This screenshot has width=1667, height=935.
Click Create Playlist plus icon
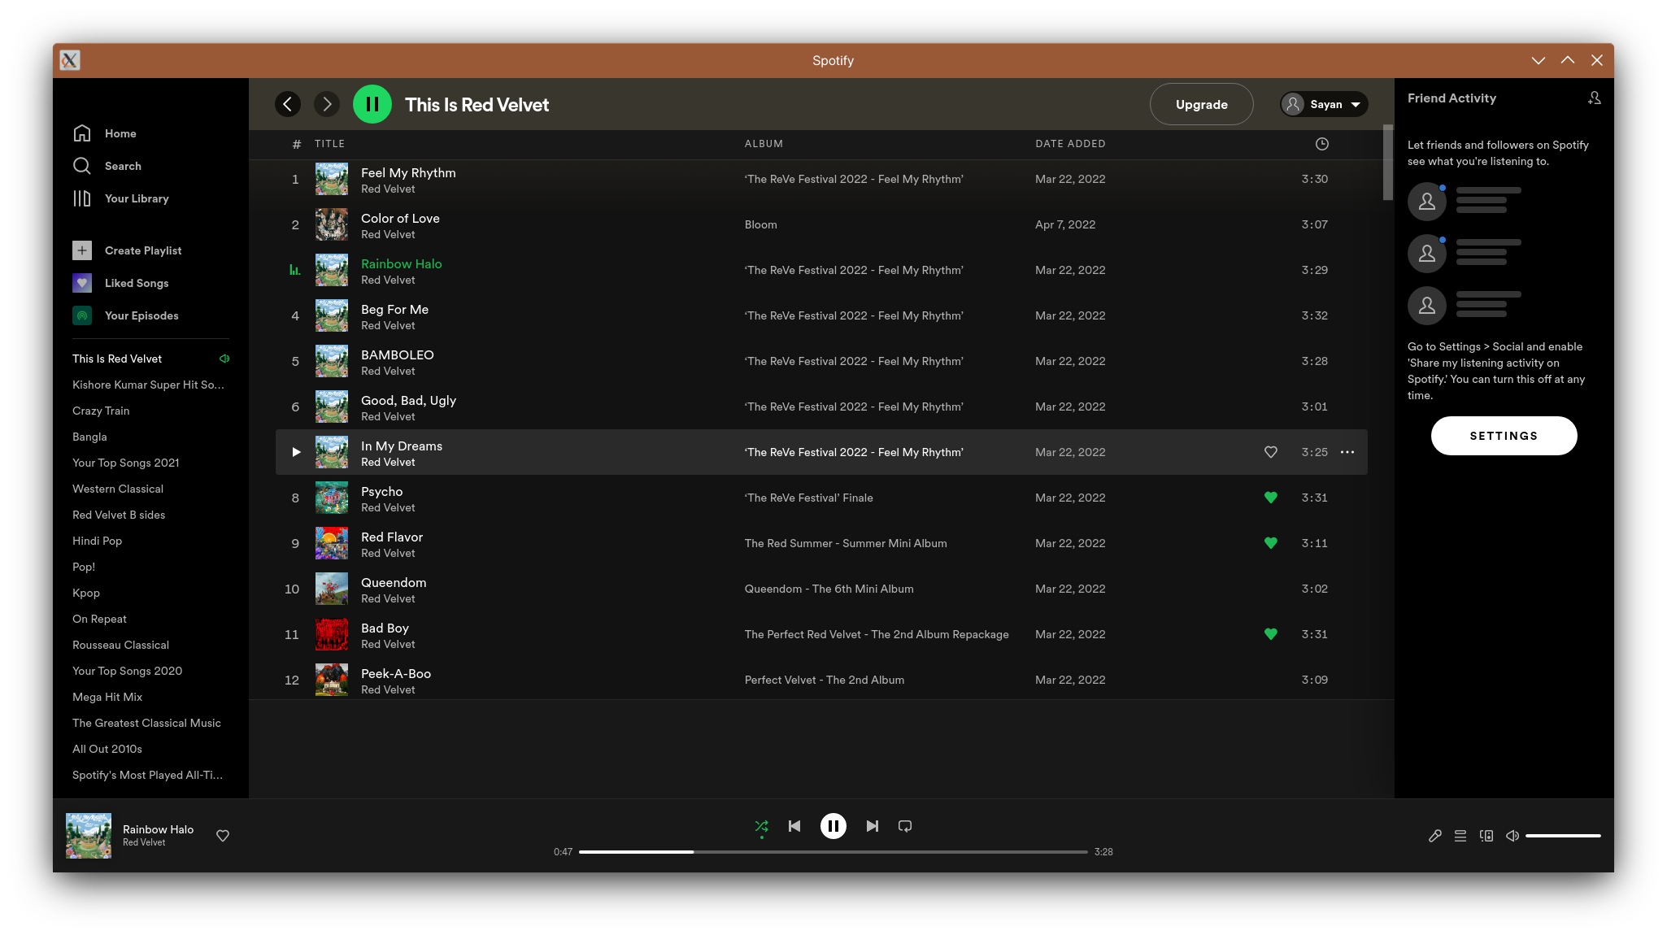(x=82, y=250)
